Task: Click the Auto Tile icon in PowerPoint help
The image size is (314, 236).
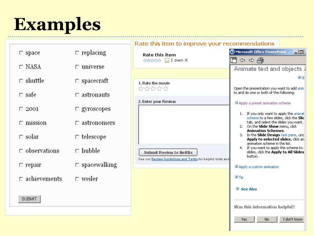Action: [233, 60]
